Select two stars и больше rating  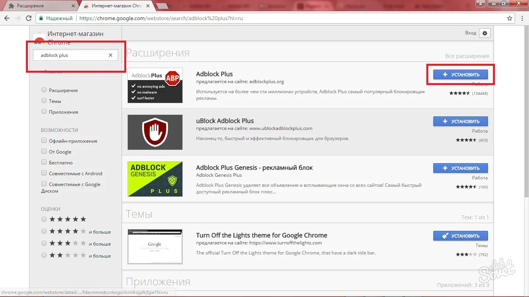click(x=44, y=255)
